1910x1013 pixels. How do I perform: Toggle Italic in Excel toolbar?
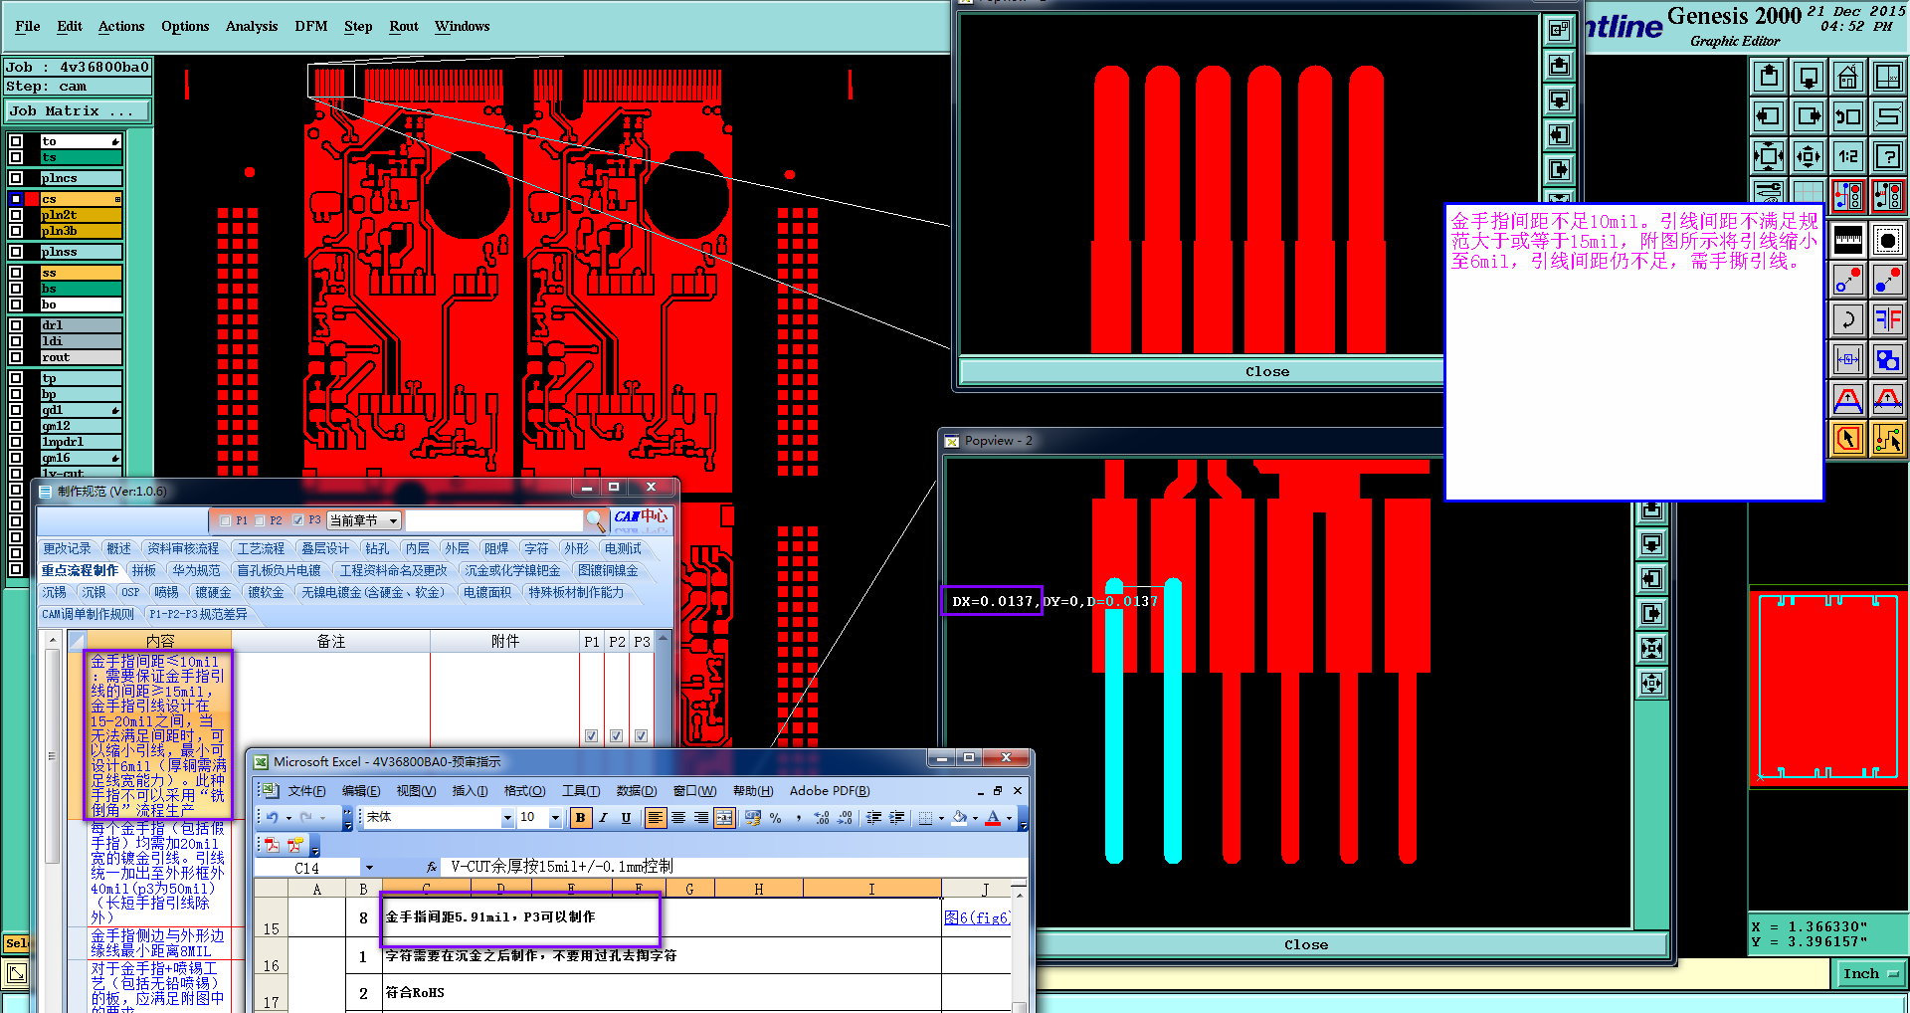click(x=603, y=818)
